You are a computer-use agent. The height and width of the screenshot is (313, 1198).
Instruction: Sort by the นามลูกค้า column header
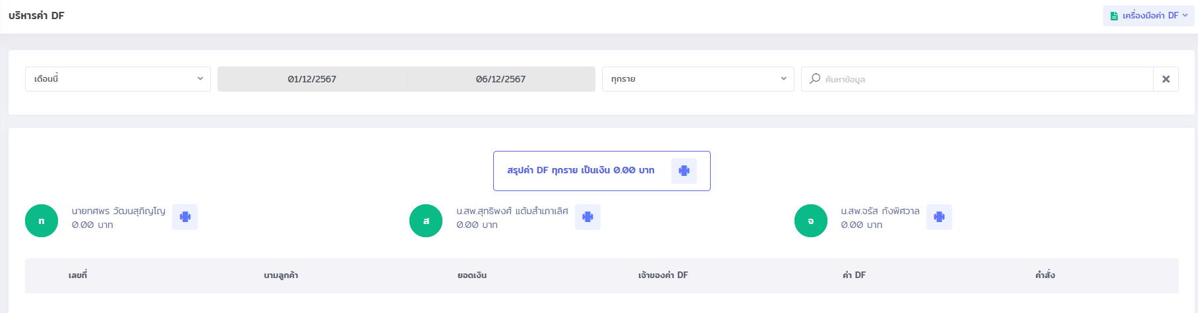click(x=281, y=275)
